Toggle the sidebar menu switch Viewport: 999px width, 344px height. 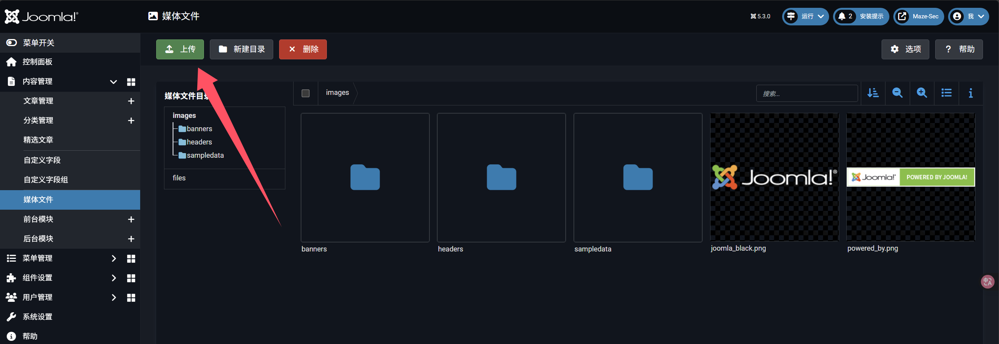tap(12, 43)
